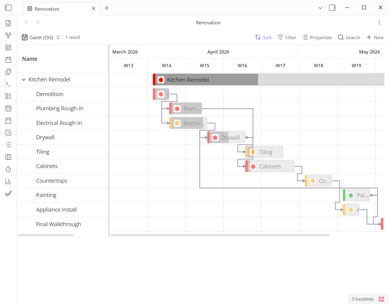The width and height of the screenshot is (389, 304).
Task: Click the Kitchen Remodel Gantt progress bar
Action: [x=269, y=80]
